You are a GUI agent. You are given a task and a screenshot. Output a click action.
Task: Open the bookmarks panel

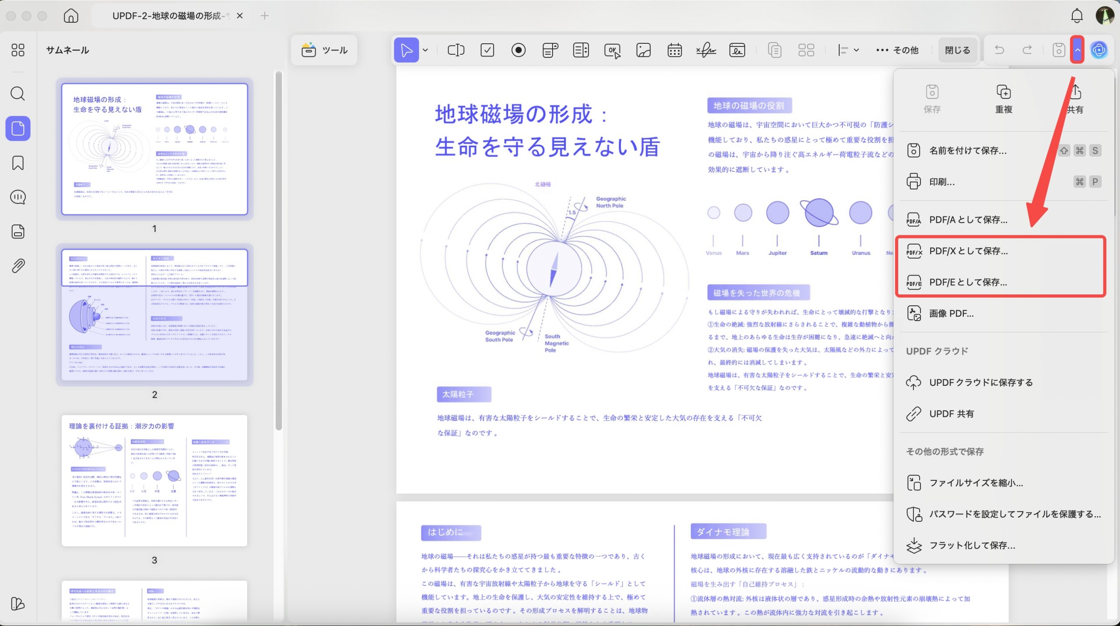point(17,163)
